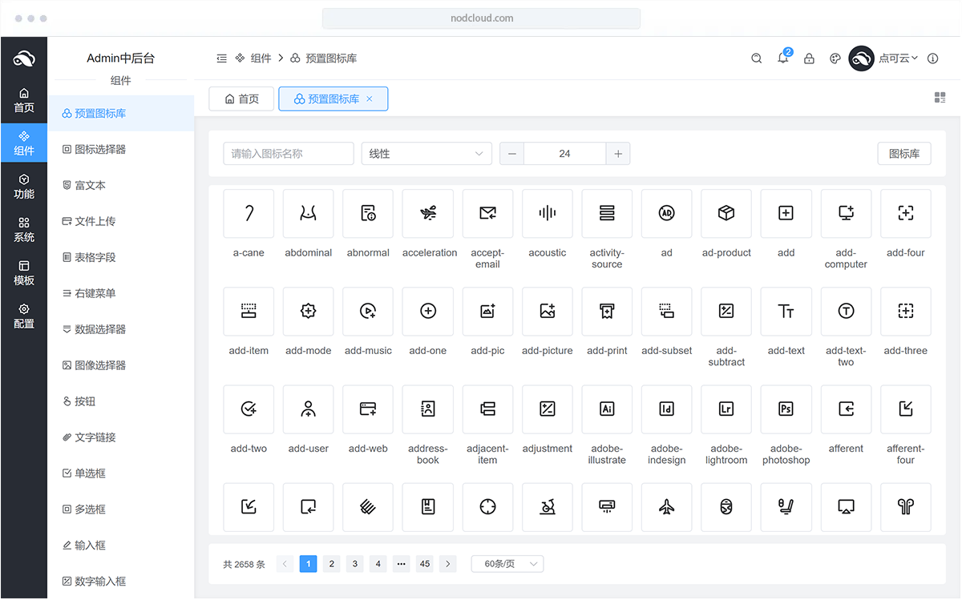Open the notifications bell
The height and width of the screenshot is (600, 962).
click(x=783, y=58)
